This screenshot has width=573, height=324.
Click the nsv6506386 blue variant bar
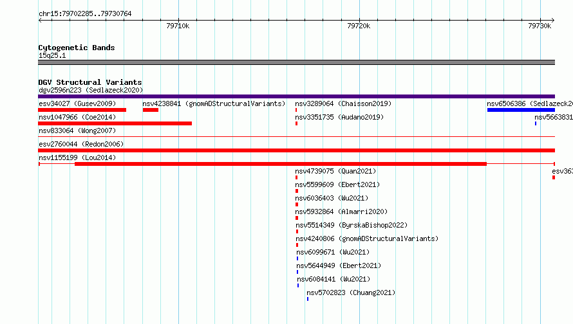521,110
